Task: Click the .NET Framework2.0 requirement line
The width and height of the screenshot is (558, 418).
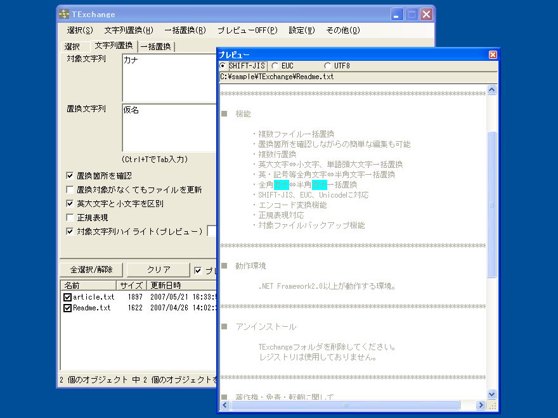Action: (x=327, y=286)
